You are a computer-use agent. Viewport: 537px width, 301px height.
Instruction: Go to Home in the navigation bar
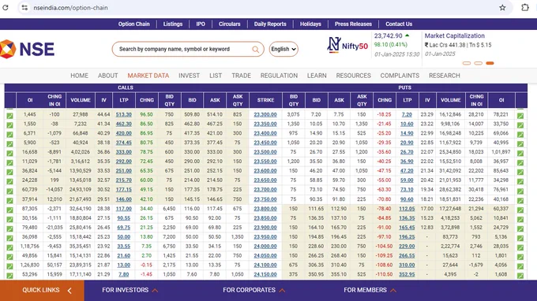click(x=80, y=76)
